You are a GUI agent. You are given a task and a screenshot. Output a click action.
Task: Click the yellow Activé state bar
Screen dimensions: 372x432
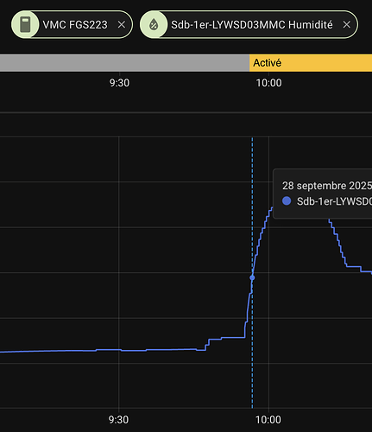click(x=311, y=63)
